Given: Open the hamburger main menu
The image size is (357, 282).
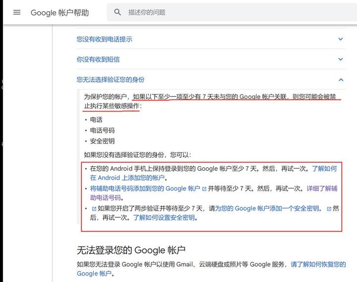Looking at the screenshot, I should (x=17, y=12).
